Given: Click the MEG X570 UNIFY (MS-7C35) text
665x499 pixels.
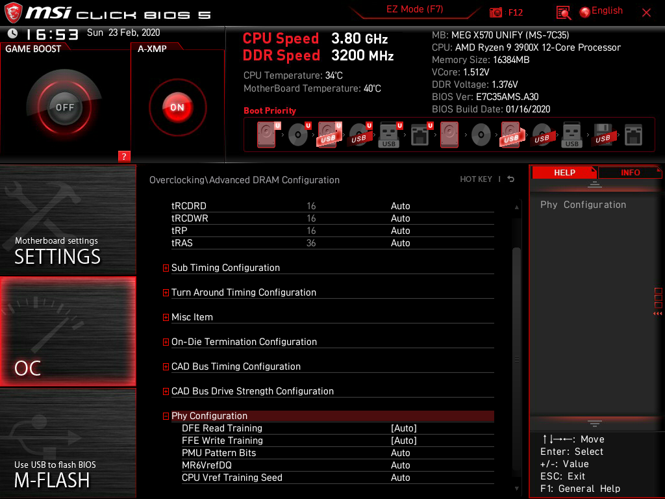Looking at the screenshot, I should click(x=510, y=35).
